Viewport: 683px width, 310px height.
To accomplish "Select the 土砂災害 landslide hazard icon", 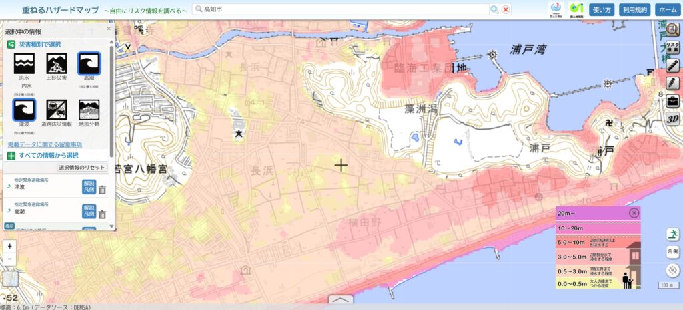I will point(57,63).
